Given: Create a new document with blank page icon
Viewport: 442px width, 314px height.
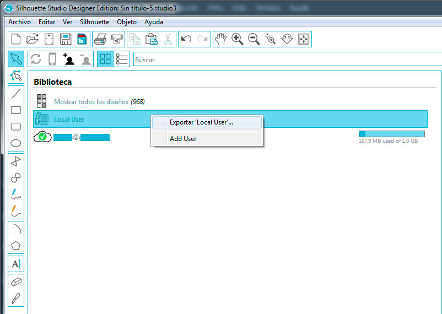Looking at the screenshot, I should [16, 39].
